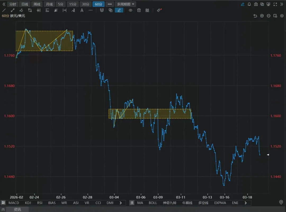Open the drawing tools grid panel
The image size is (286, 212).
(148, 10)
